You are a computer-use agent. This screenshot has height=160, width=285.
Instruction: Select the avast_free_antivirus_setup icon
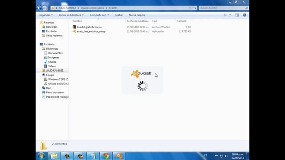coord(74,31)
